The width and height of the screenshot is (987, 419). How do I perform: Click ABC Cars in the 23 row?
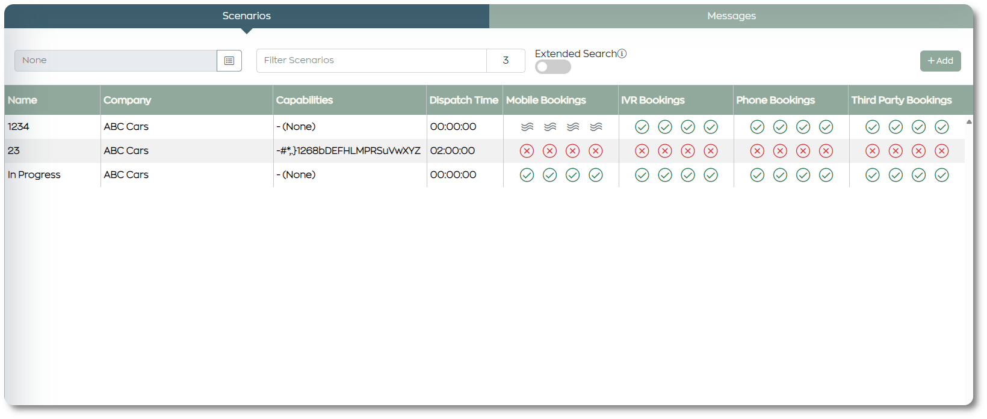pyautogui.click(x=126, y=151)
